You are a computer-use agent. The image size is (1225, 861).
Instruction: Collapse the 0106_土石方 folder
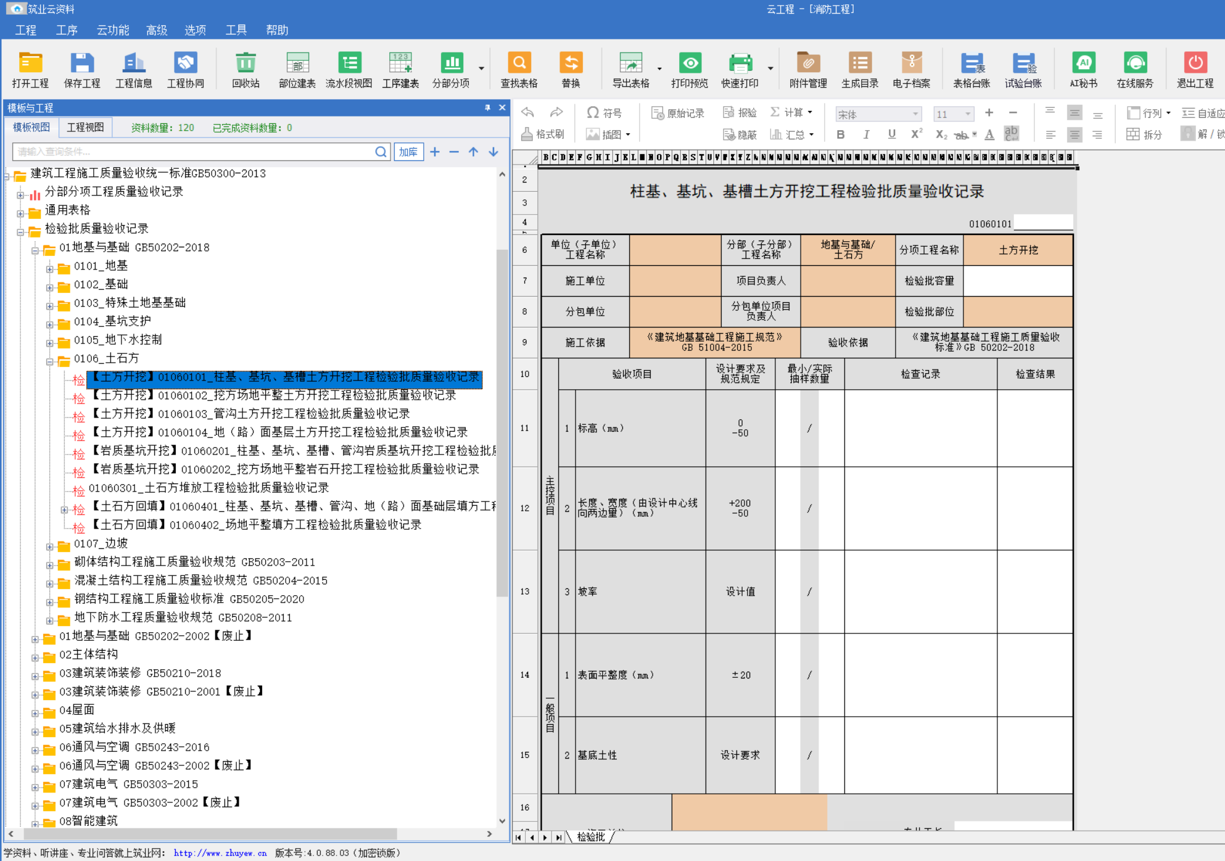(x=49, y=361)
